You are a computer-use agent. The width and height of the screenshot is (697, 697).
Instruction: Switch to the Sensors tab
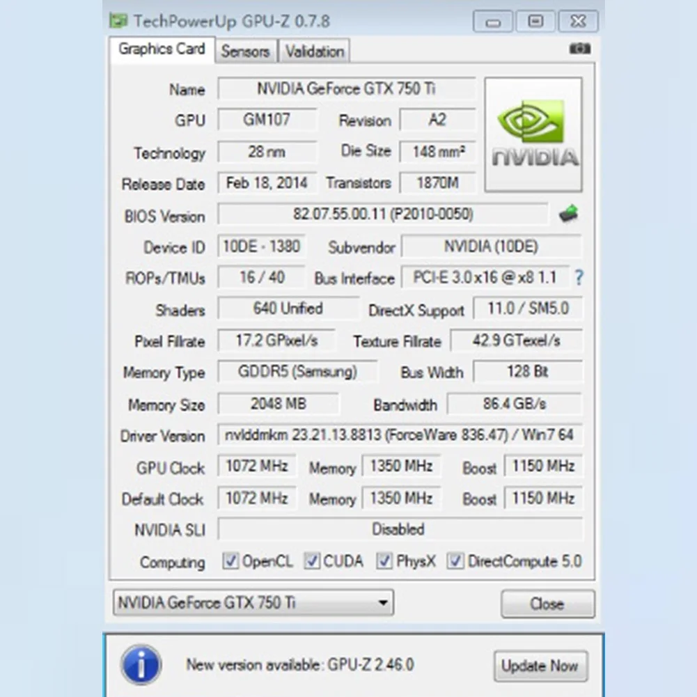coord(246,52)
